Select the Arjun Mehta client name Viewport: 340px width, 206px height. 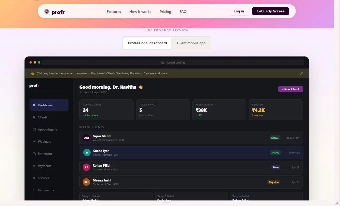102,136
